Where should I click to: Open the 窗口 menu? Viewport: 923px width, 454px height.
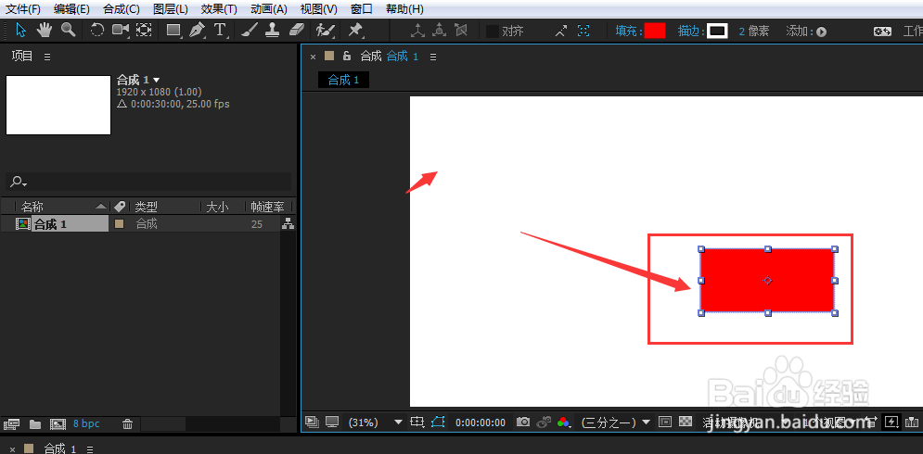pos(362,9)
